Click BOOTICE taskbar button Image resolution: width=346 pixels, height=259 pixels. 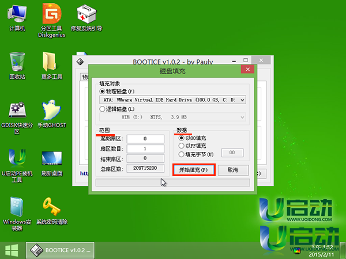pyautogui.click(x=60, y=250)
